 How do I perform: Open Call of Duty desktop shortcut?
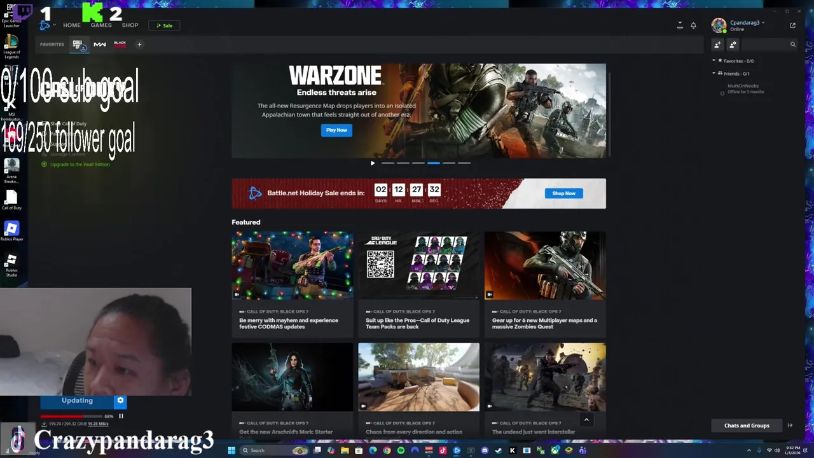pos(11,200)
